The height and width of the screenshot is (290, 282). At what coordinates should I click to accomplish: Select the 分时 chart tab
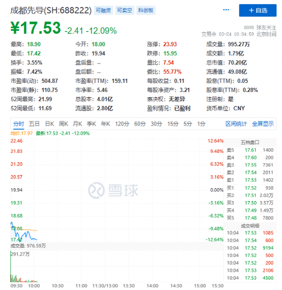tap(18, 124)
